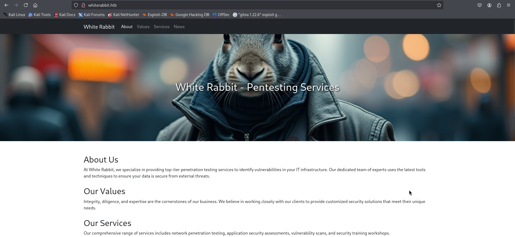This screenshot has height=237, width=515.
Task: Click the insecure connection padlock icon
Action: (83, 5)
